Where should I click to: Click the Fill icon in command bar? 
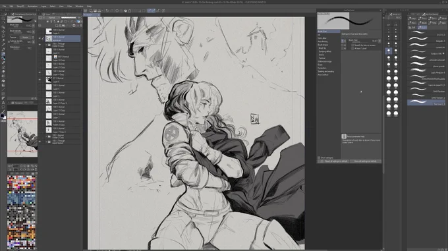[125, 11]
